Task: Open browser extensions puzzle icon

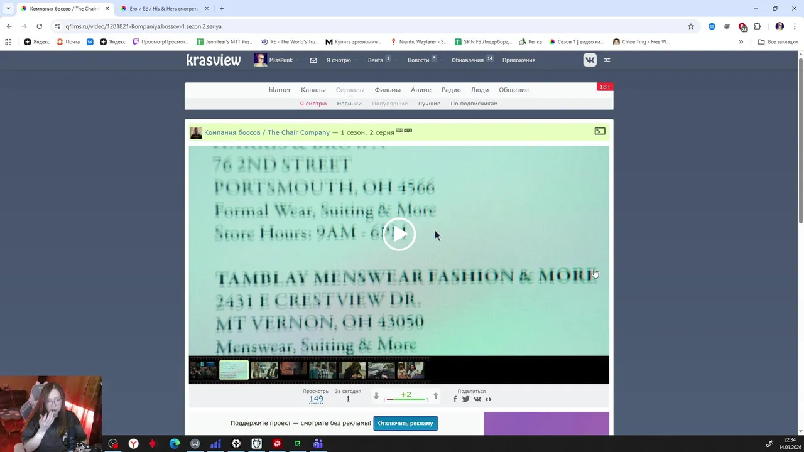Action: (x=757, y=26)
